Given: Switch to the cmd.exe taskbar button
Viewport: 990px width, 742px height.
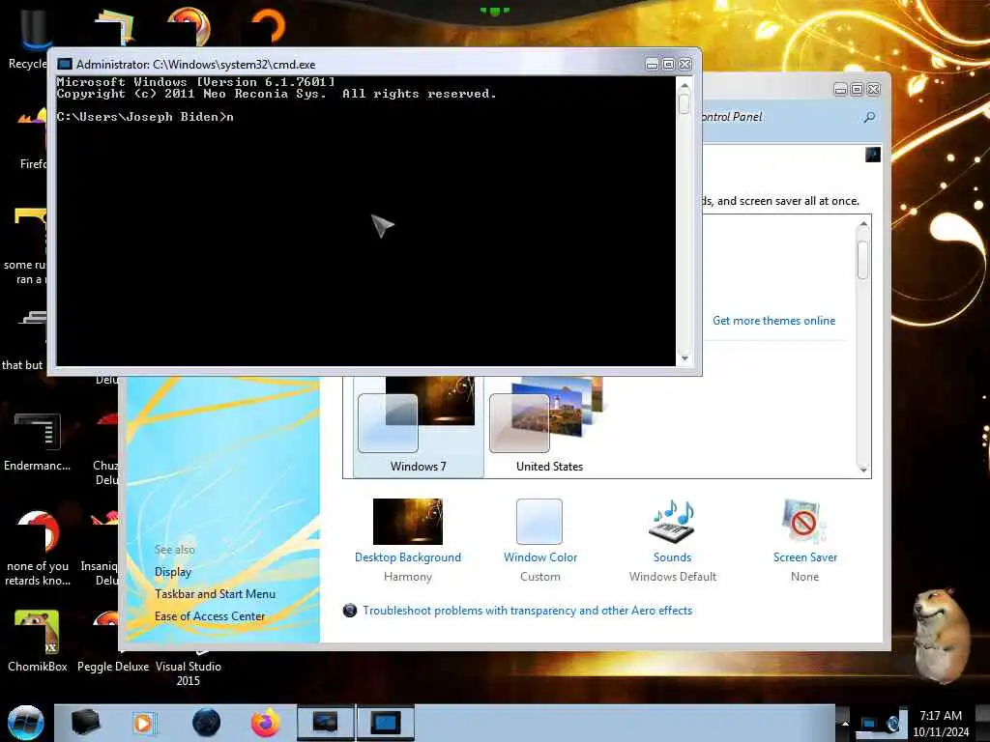Looking at the screenshot, I should pyautogui.click(x=385, y=723).
